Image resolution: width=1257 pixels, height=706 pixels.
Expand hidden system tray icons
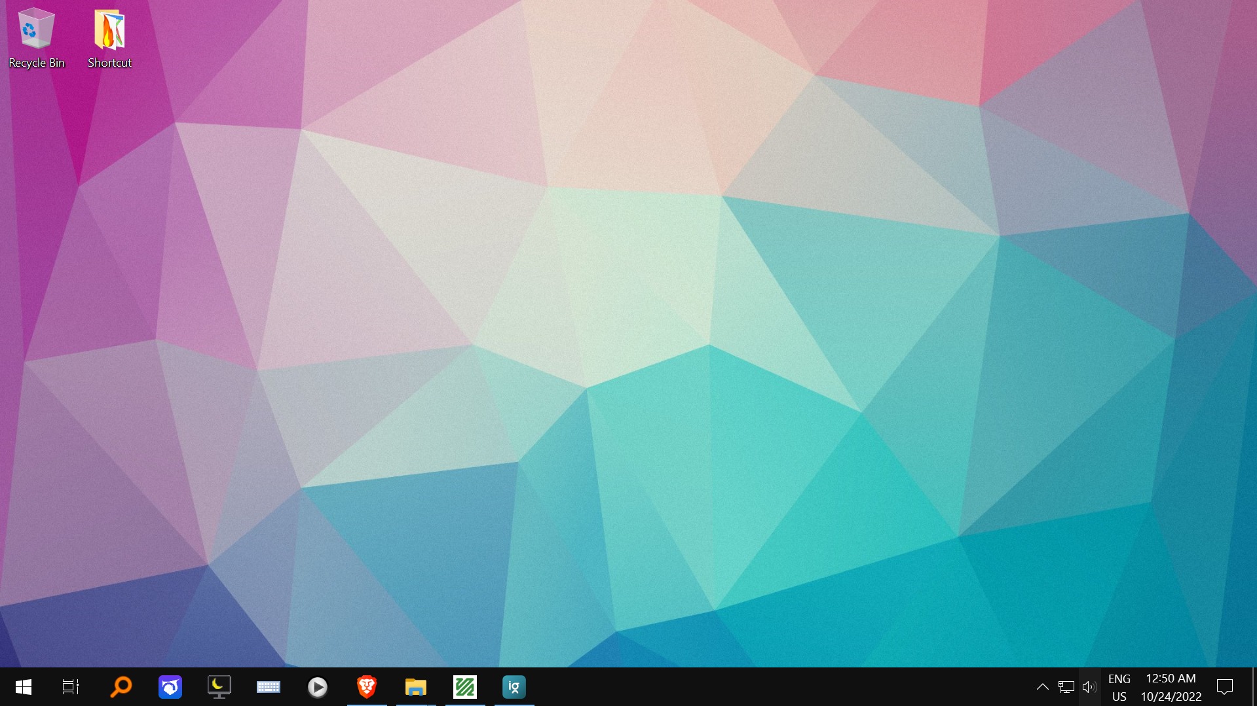pyautogui.click(x=1042, y=687)
